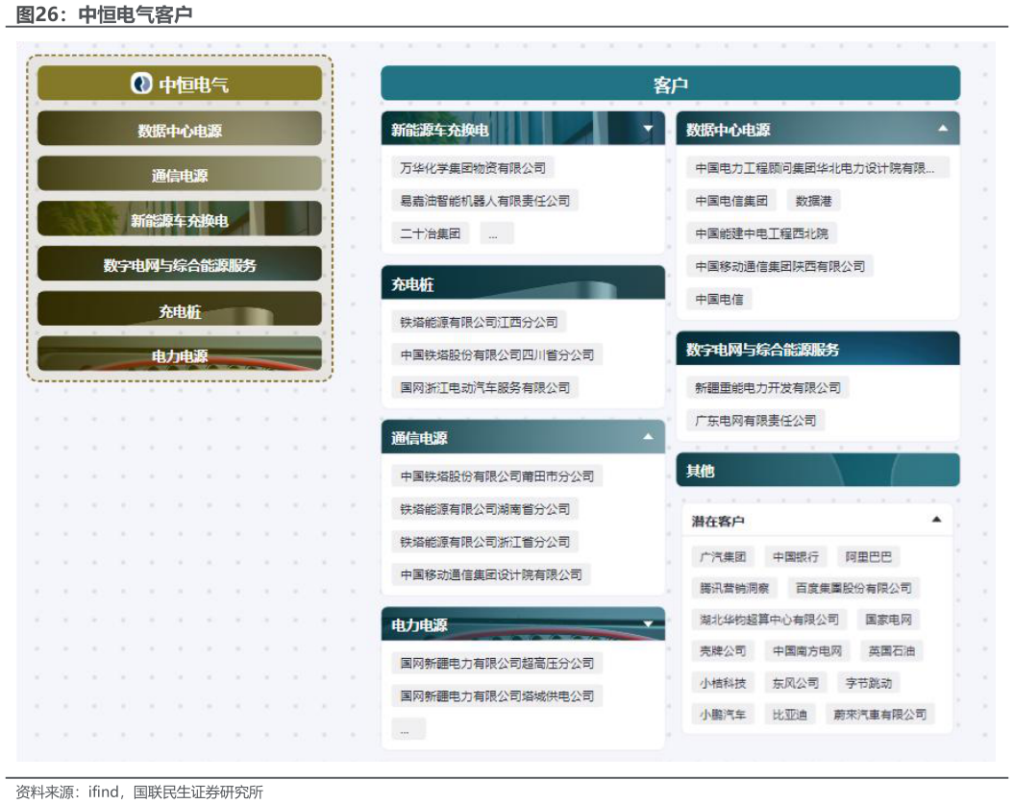Click the 英国石油 tag
Screen dimensions: 1014x804
(x=892, y=651)
